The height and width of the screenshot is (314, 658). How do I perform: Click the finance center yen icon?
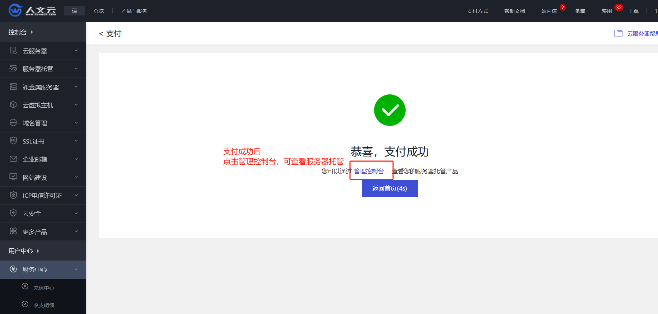point(13,269)
